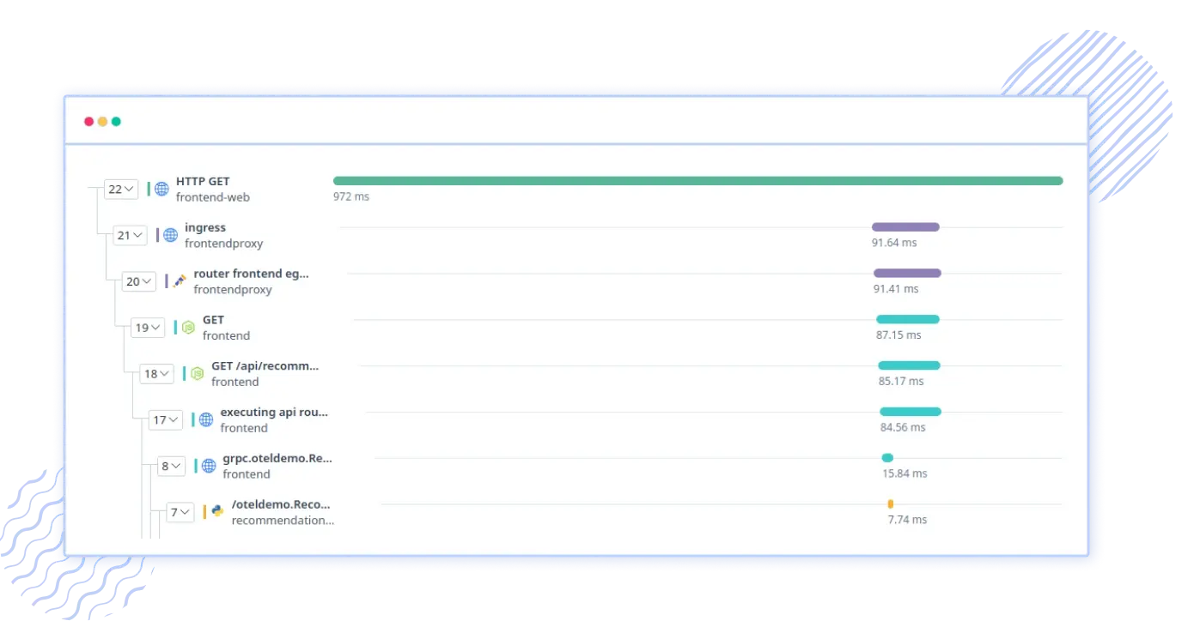The image size is (1200, 621).
Task: Click the teal 87.15 ms span bar
Action: 908,319
